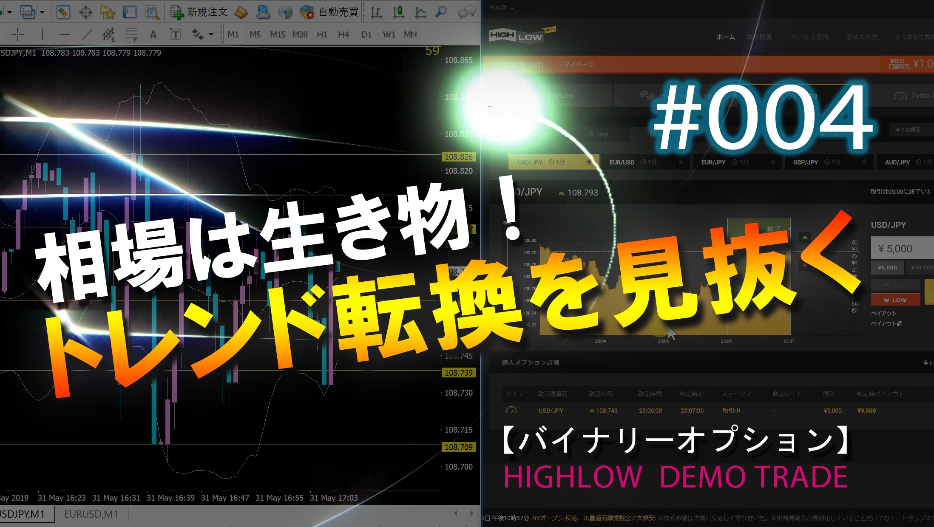Expand the 初めての方 menu

tap(865, 37)
